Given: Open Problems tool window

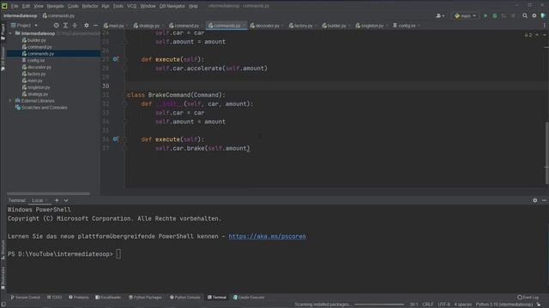Looking at the screenshot, I should [79, 298].
